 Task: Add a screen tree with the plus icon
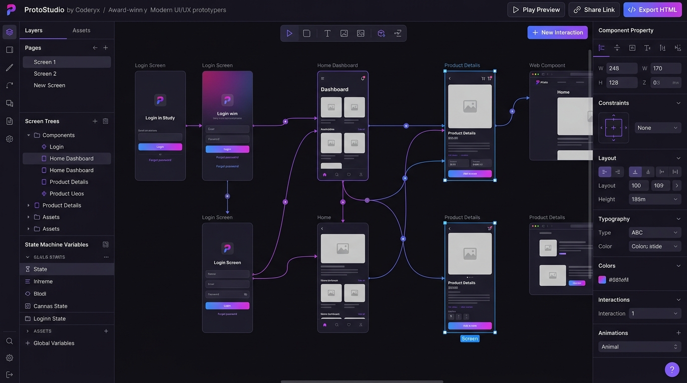[x=95, y=121]
